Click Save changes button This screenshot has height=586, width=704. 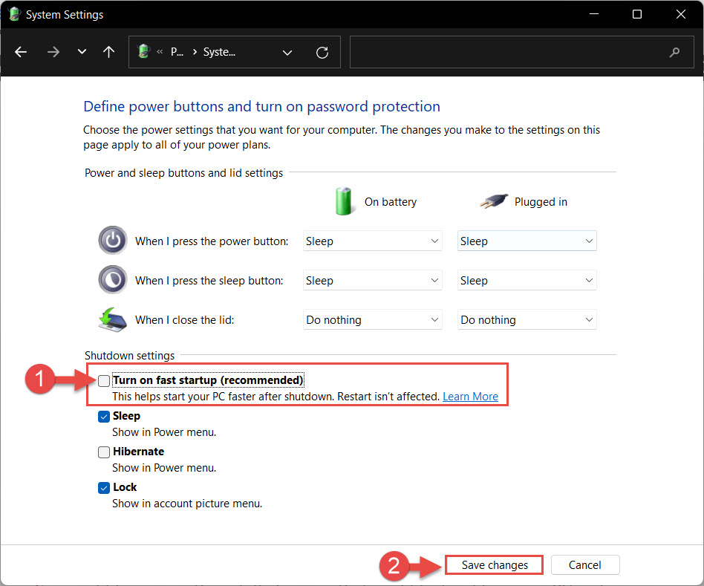point(495,565)
